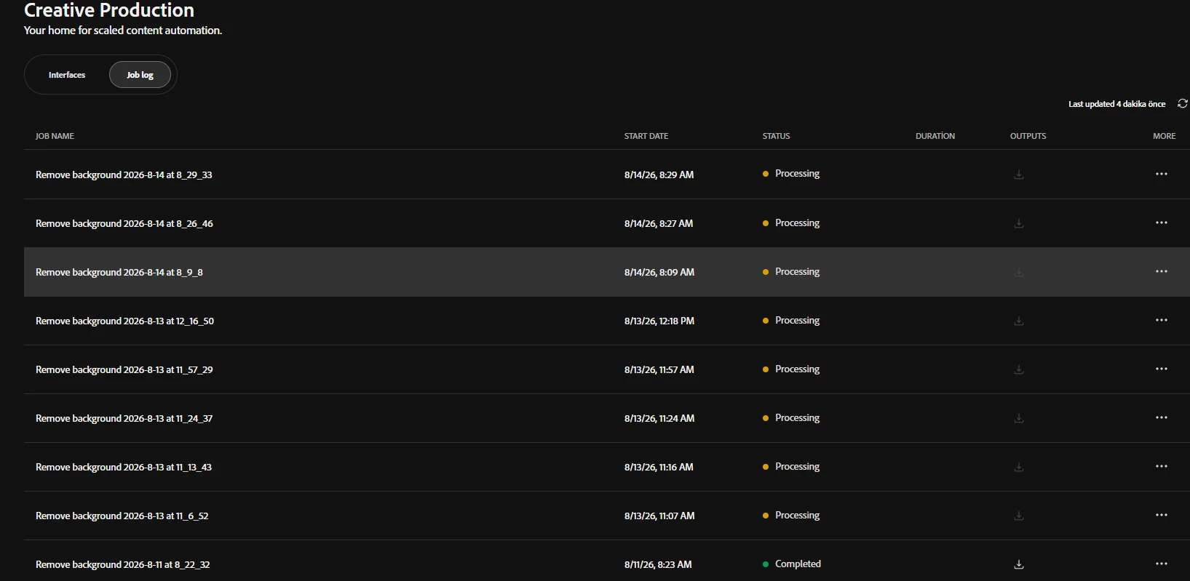The image size is (1190, 581).
Task: Open job Remove background 2026-8-14 at 8_26_46
Action: 124,223
